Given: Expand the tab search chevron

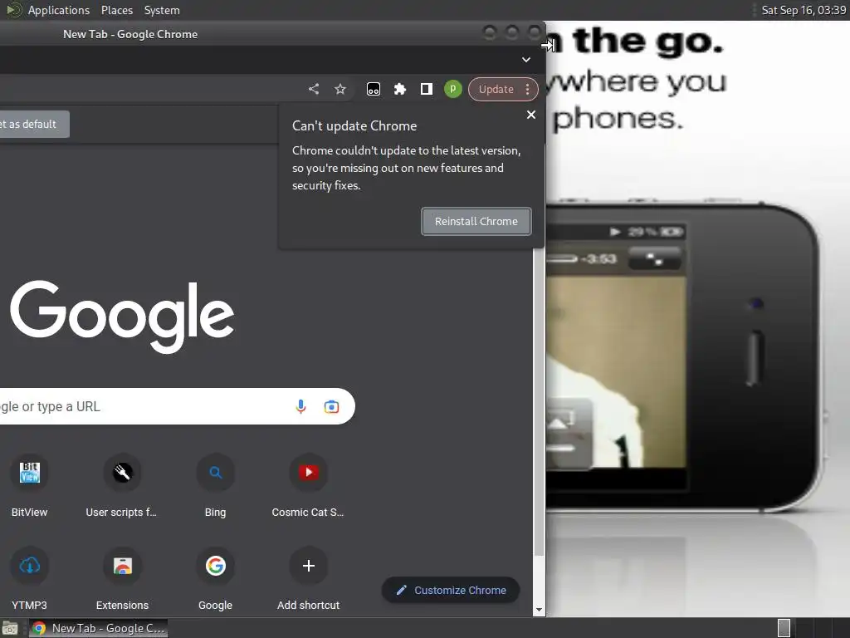Looking at the screenshot, I should 525,60.
